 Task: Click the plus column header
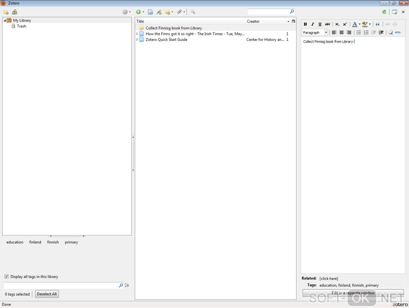pos(288,21)
